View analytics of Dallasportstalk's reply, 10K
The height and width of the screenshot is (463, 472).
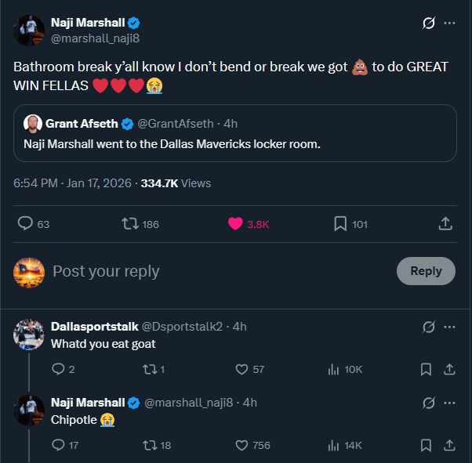click(x=333, y=369)
